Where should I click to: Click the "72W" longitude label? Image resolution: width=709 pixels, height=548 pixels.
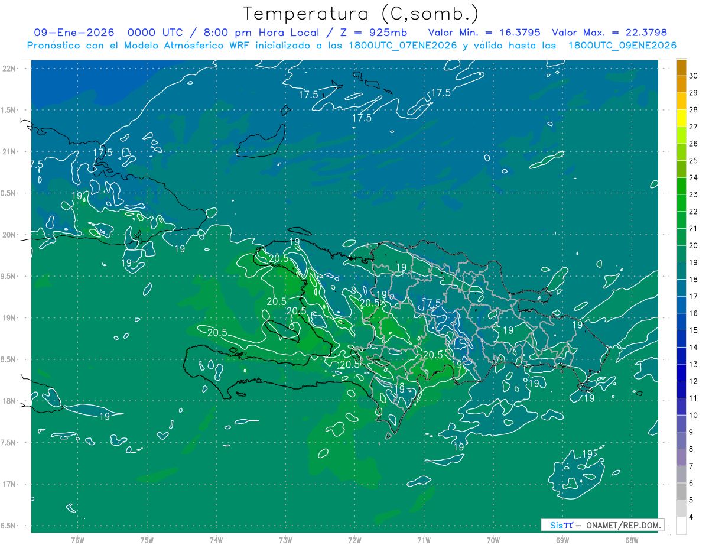pos(355,540)
